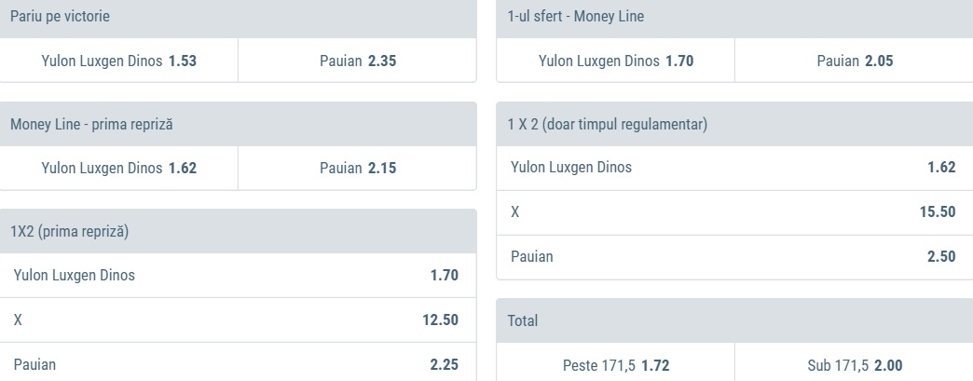Screen dimensions: 973x381
Task: Select Yulon Luxgen Dinos Money Line prima repriză 1.62
Action: pyautogui.click(x=119, y=169)
